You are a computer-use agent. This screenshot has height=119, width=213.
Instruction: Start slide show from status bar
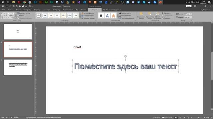188,118
